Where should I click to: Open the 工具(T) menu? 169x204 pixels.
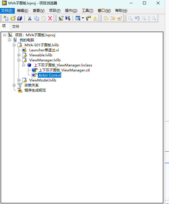pos(87,11)
